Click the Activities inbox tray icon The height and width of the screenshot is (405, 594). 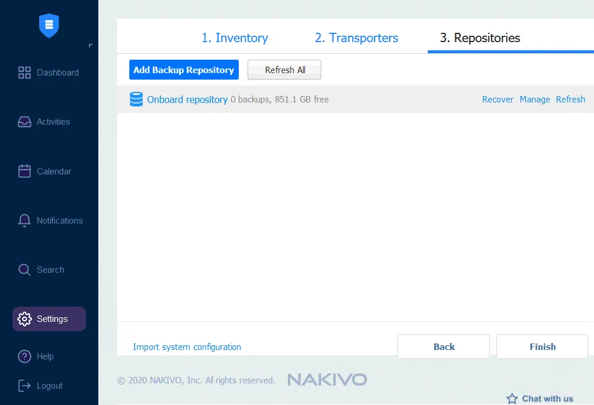point(25,122)
